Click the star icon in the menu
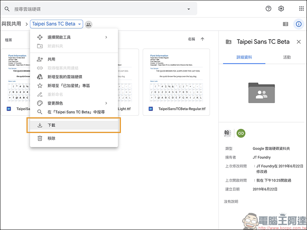This screenshot has width=307, height=230. click(40, 85)
